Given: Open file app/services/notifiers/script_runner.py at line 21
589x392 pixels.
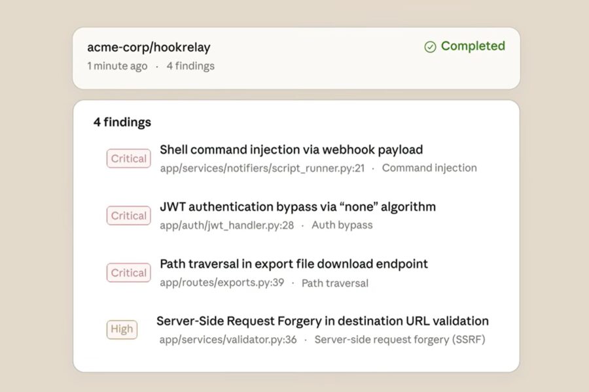Looking at the screenshot, I should tap(262, 168).
